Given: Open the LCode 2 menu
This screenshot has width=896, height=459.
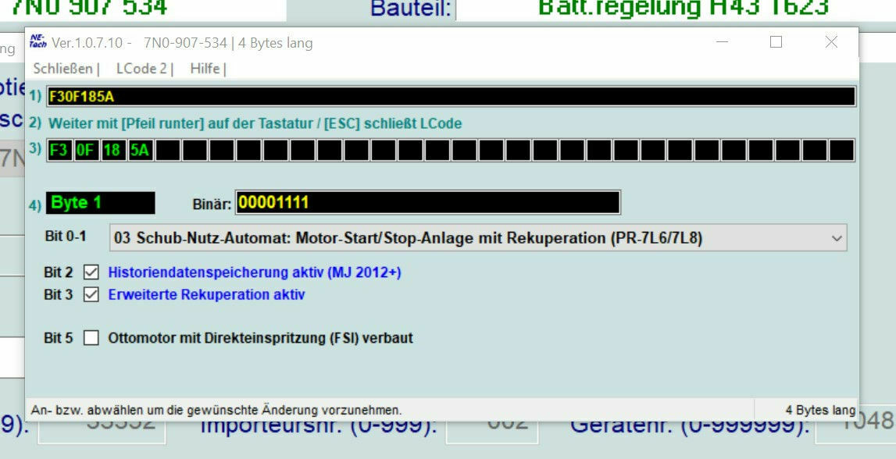Looking at the screenshot, I should (141, 69).
